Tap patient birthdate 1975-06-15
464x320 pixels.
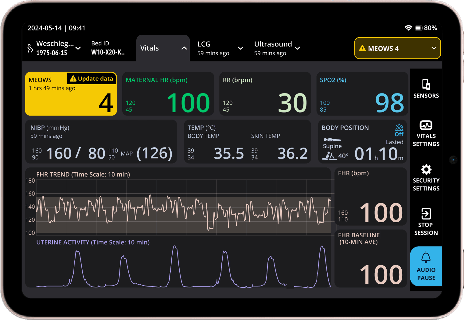pos(52,53)
